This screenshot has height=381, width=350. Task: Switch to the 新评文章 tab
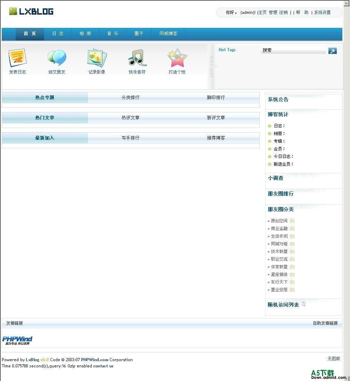click(216, 118)
